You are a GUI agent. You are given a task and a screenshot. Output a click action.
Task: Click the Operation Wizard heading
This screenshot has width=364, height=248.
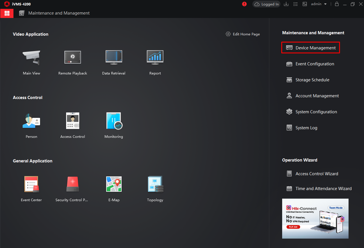click(300, 160)
